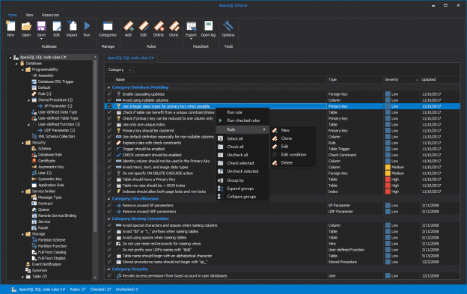This screenshot has width=467, height=294.
Task: Choose Edit condition in the Rule submenu
Action: [x=293, y=154]
